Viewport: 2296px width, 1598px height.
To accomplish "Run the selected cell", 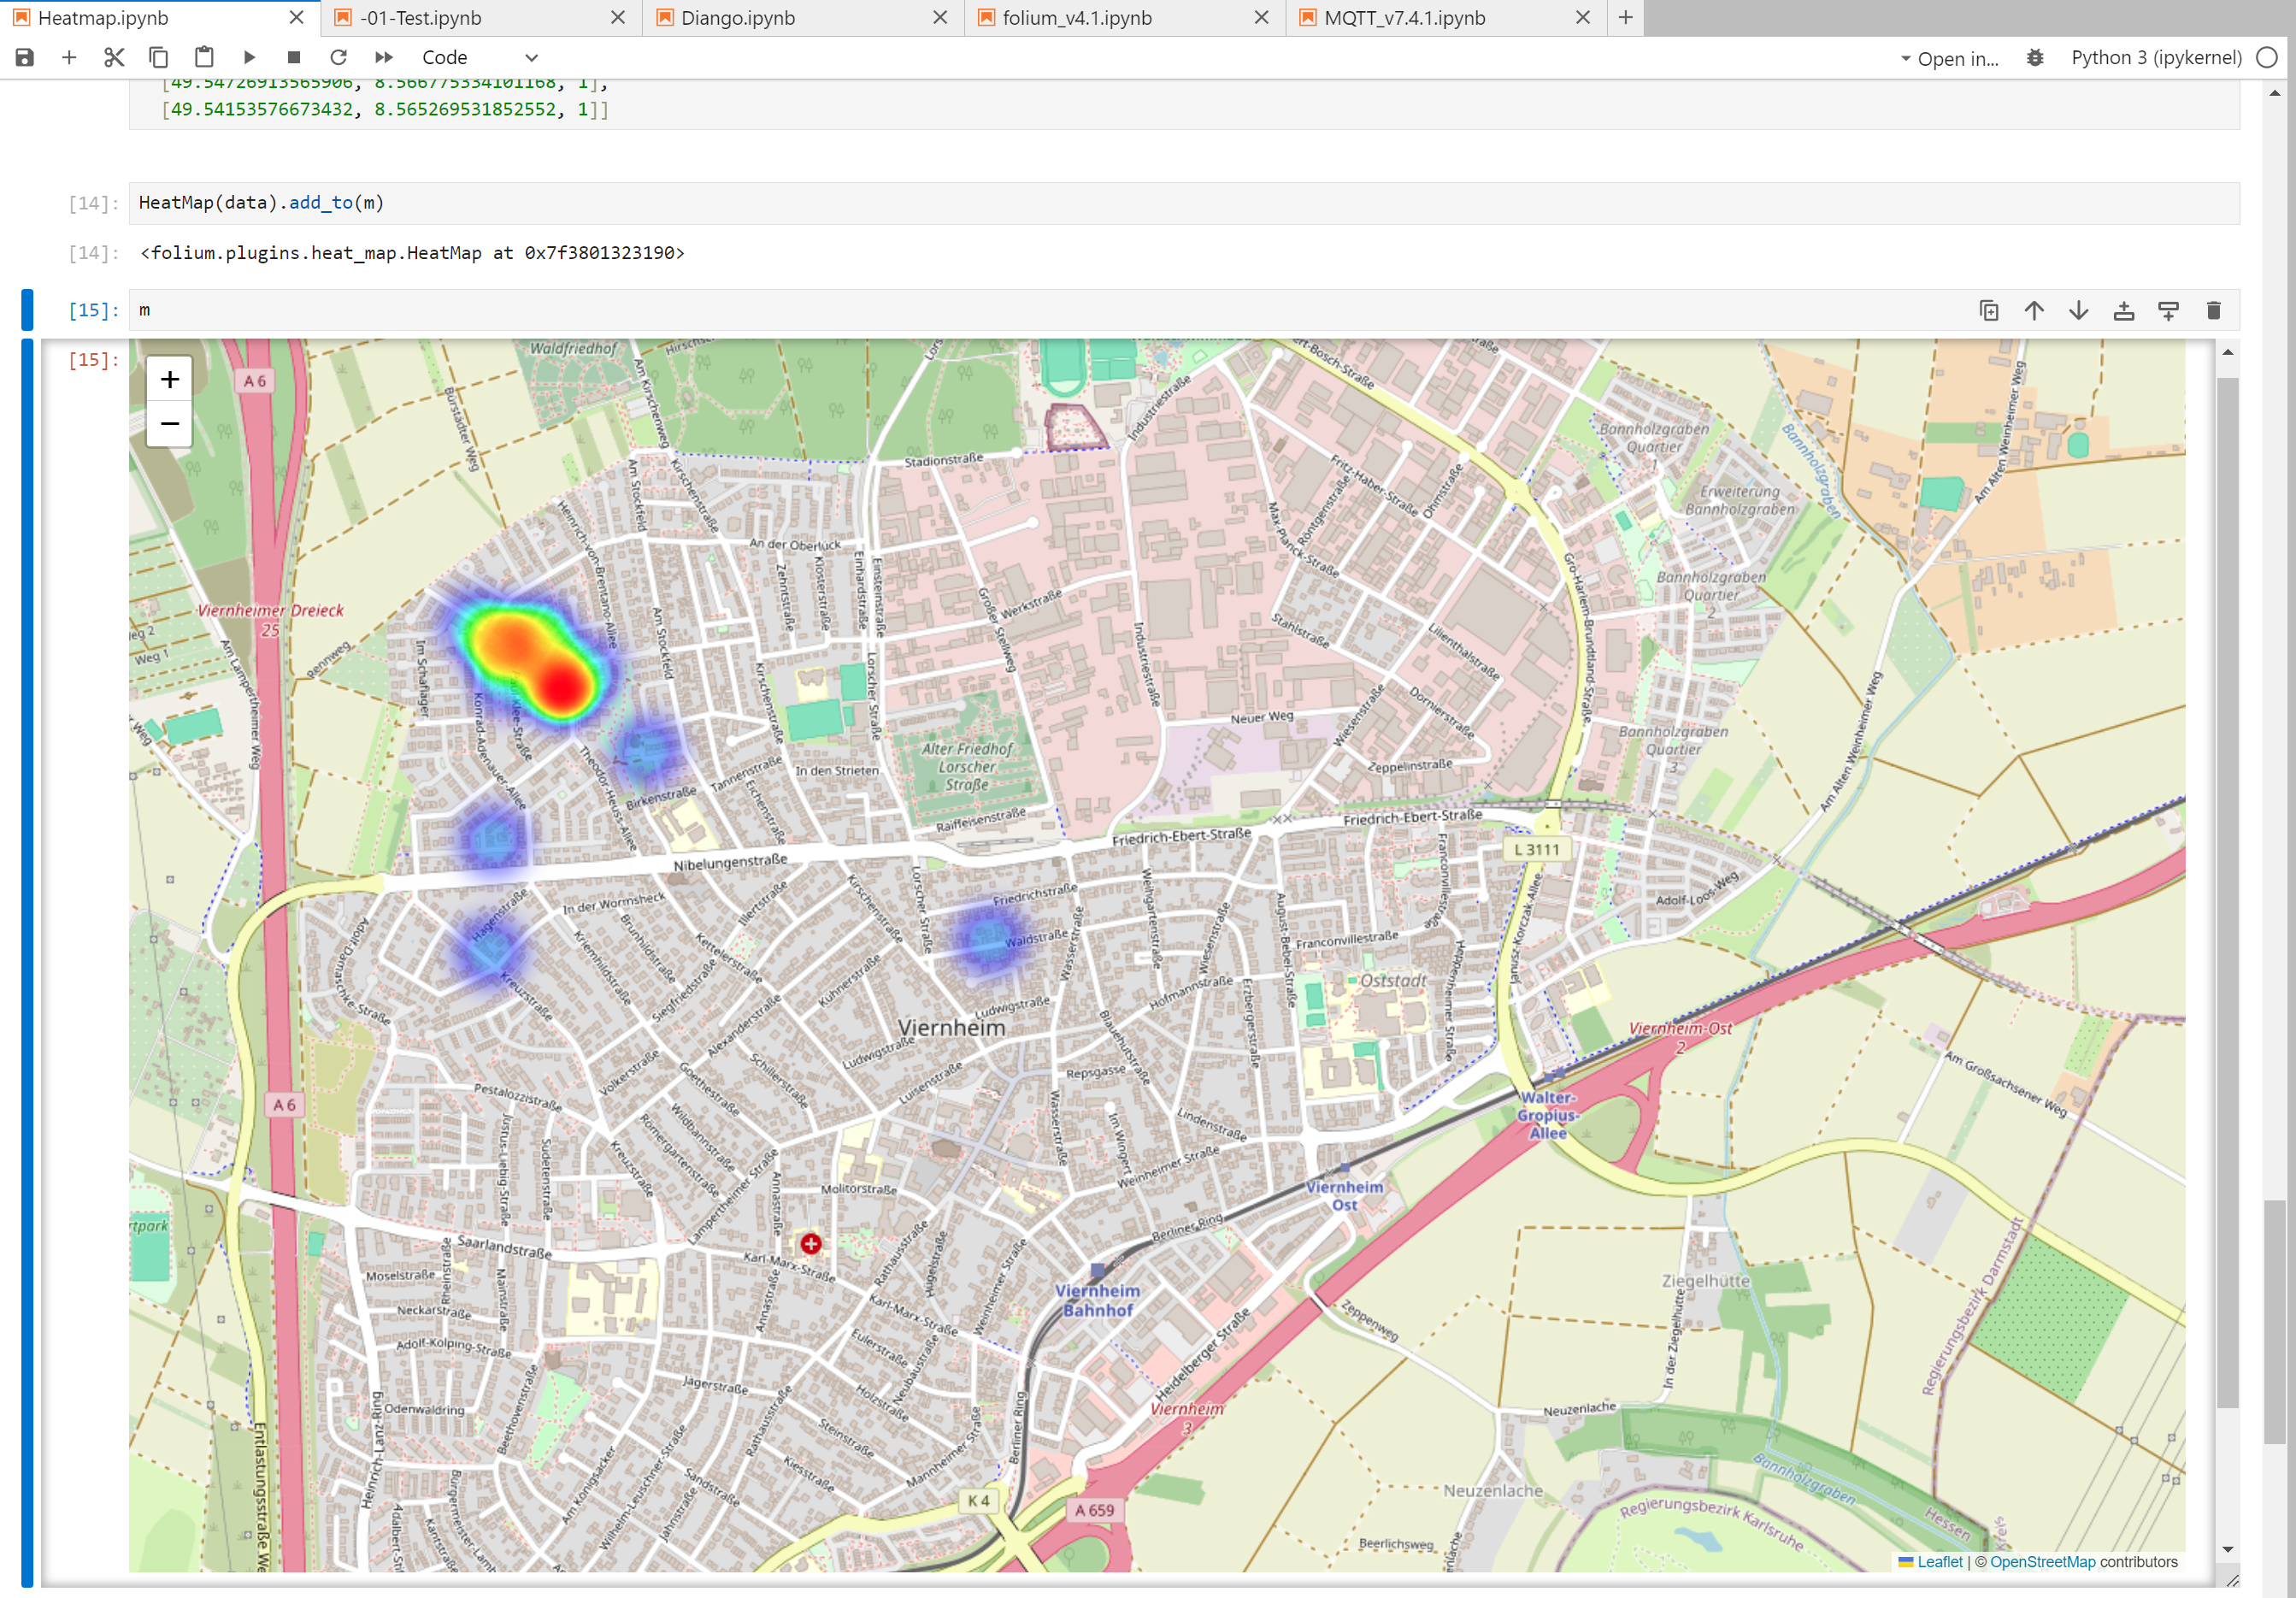I will [x=249, y=58].
